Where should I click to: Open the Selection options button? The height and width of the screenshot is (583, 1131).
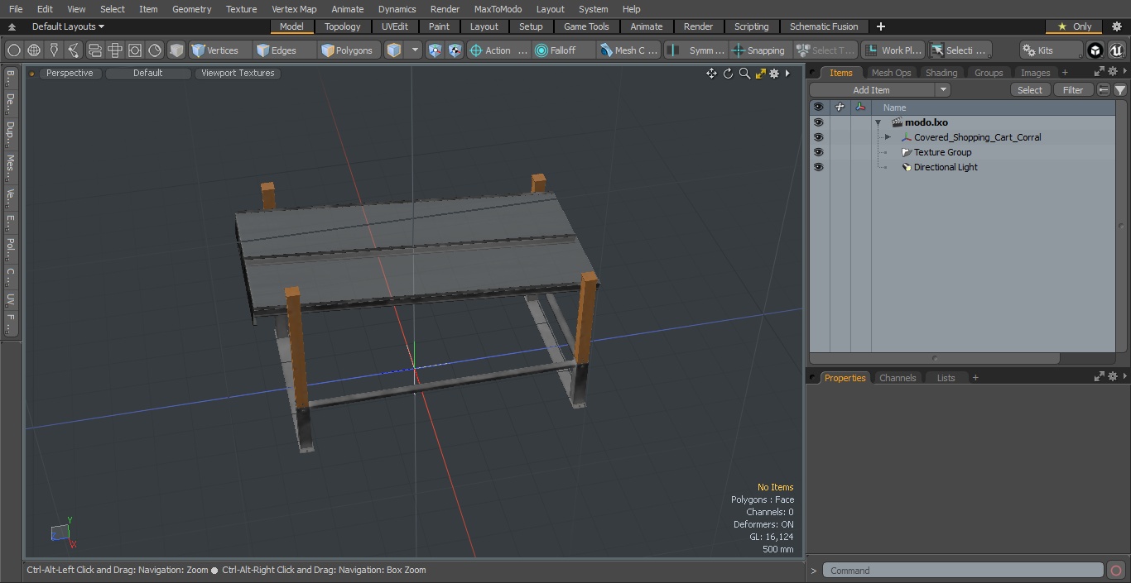pyautogui.click(x=960, y=50)
